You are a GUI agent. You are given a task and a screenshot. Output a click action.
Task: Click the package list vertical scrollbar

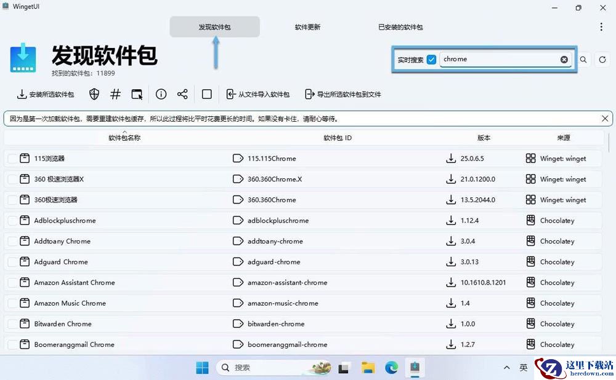point(609,143)
